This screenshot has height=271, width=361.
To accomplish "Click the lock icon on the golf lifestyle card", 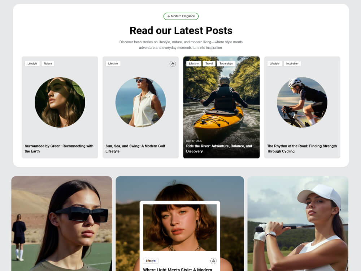I will (173, 64).
